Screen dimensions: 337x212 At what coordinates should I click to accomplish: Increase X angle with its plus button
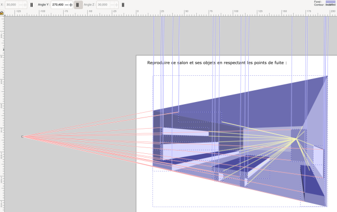tap(25, 5)
